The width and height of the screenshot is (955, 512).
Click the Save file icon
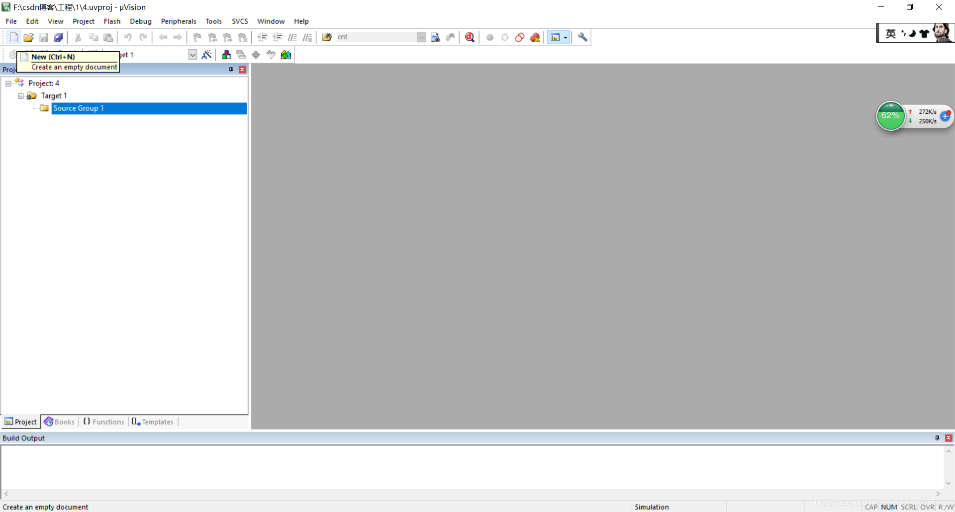click(x=43, y=37)
